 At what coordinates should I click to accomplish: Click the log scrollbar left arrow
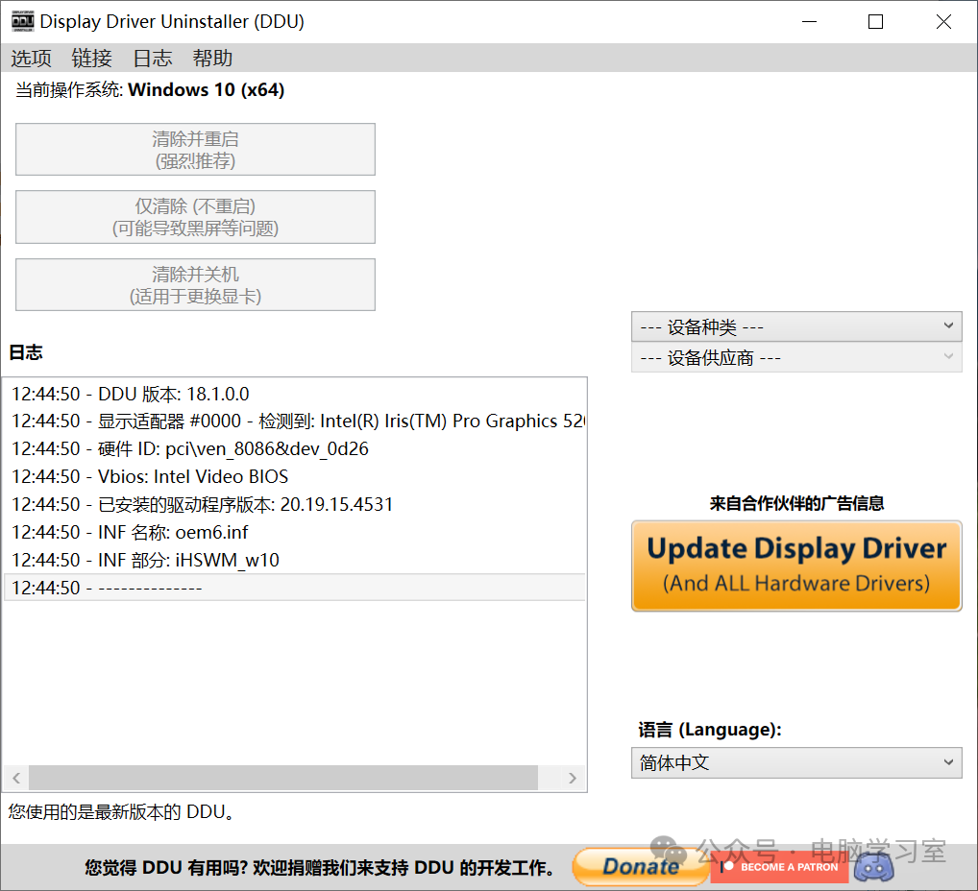click(x=16, y=778)
